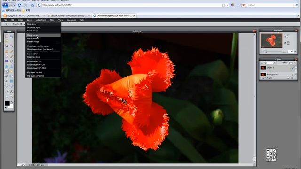Open Filter menu
The width and height of the screenshot is (301, 169).
coord(52,20)
